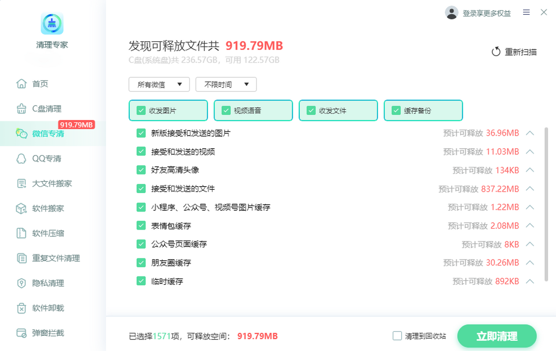Click the 重复文件清理 icon

21,258
